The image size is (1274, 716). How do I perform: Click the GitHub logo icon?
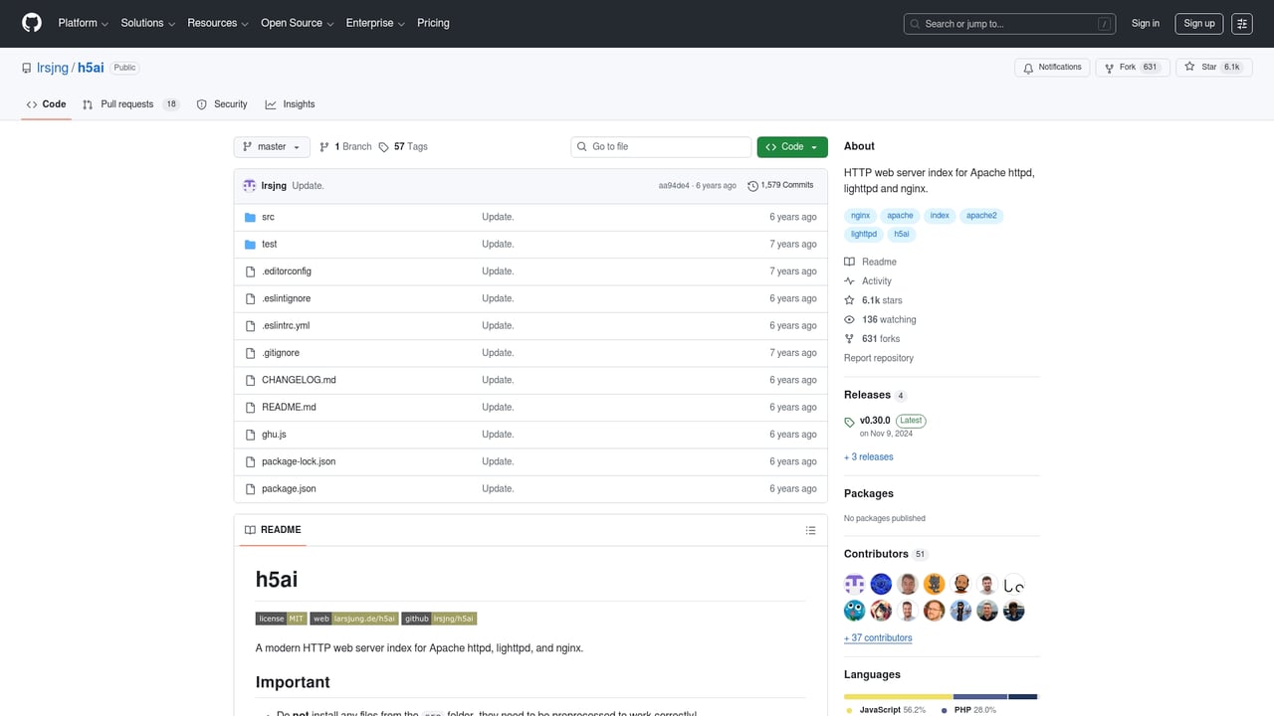coord(32,23)
